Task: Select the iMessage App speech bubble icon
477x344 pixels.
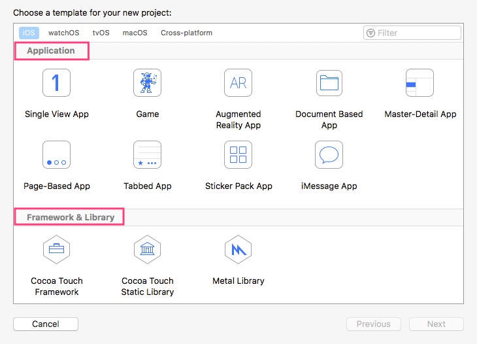Action: (329, 154)
